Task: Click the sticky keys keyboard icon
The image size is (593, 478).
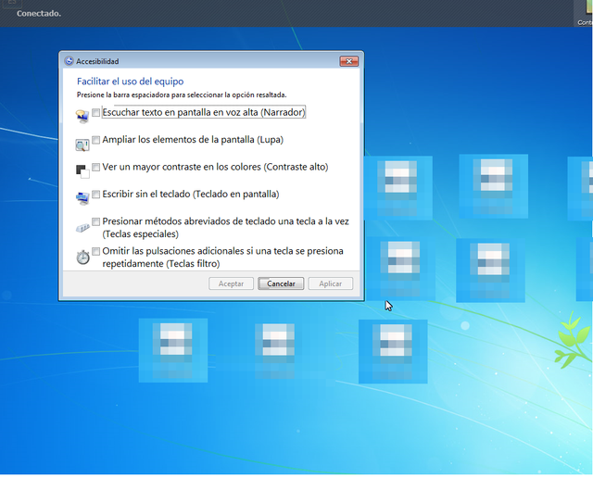Action: 82,228
